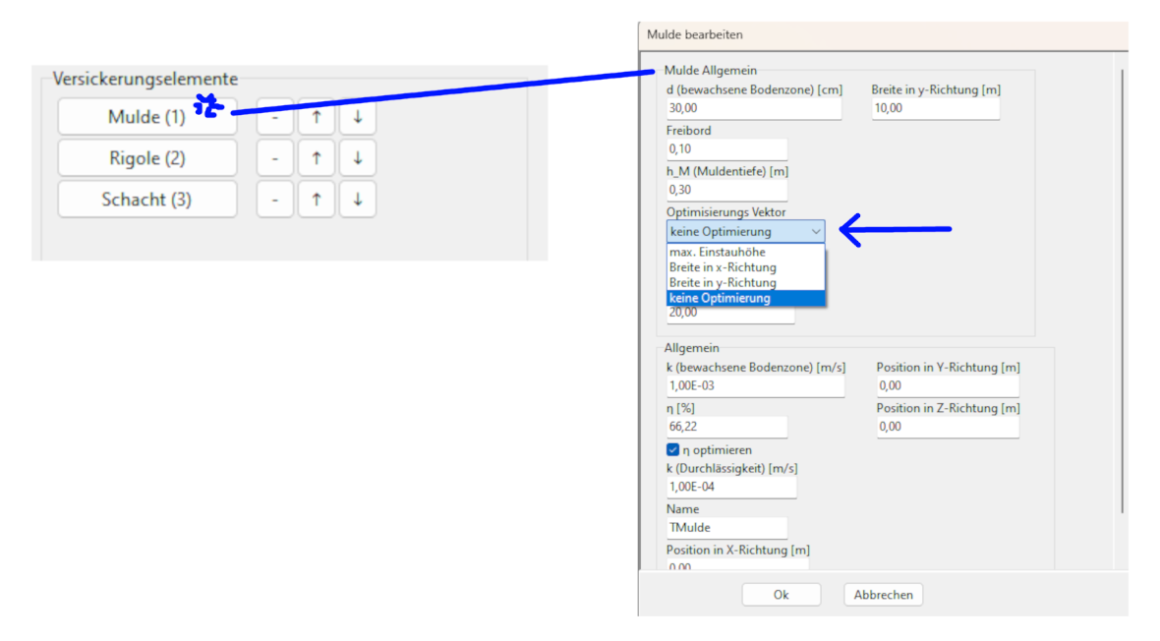1160x641 pixels.
Task: Remove the Mulde (1) element with minus
Action: (x=275, y=117)
